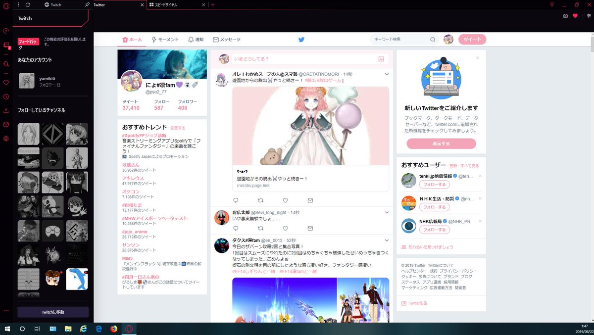The width and height of the screenshot is (594, 335).
Task: Open settings gear icon in sidebar
Action: point(6,139)
